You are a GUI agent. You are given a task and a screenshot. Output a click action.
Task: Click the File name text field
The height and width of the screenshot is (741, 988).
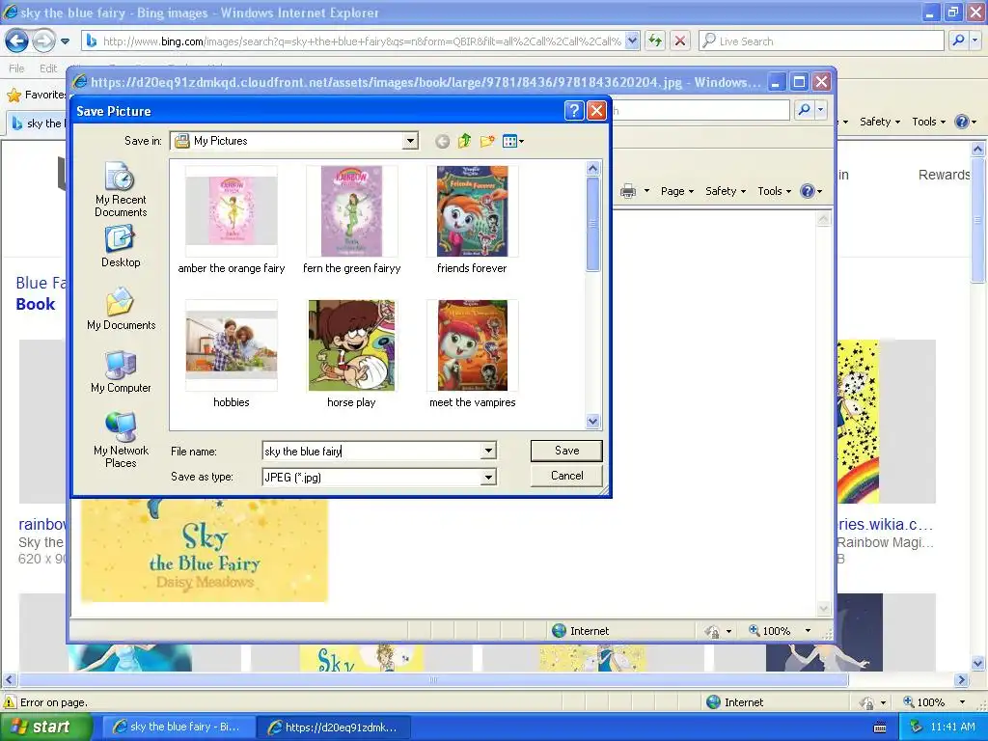371,451
